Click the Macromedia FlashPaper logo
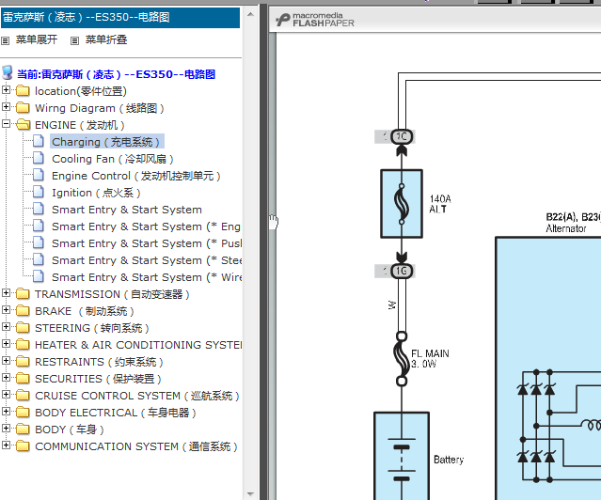 coord(314,20)
